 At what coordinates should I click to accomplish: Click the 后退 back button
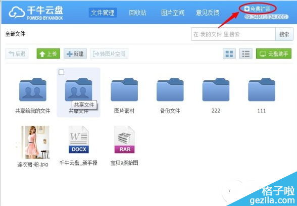(17, 54)
